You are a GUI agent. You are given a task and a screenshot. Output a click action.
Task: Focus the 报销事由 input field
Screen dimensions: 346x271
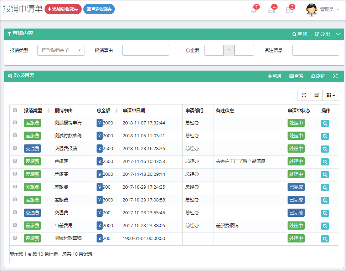146,50
